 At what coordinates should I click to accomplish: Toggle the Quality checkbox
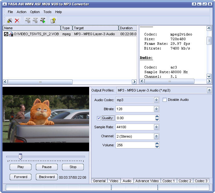pyautogui.click(x=99, y=118)
